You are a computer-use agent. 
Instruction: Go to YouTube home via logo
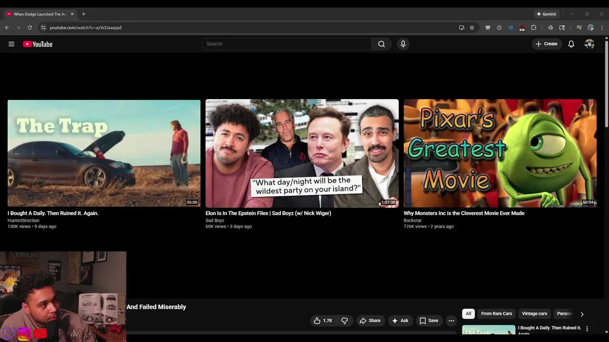point(38,44)
